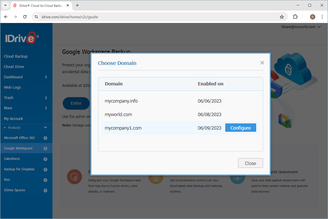Click the help icon beside IDrive Spaces
The width and height of the screenshot is (328, 219).
pos(45,190)
